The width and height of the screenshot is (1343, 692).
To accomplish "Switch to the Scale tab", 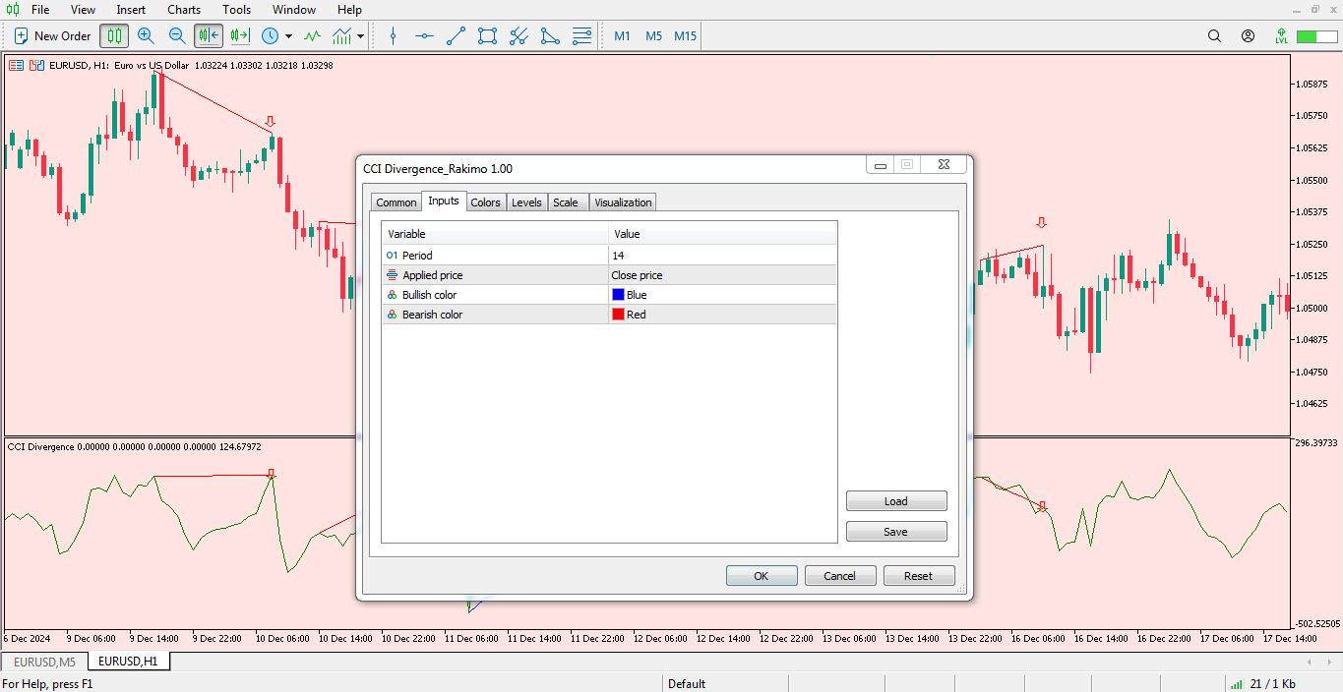I will [x=566, y=202].
